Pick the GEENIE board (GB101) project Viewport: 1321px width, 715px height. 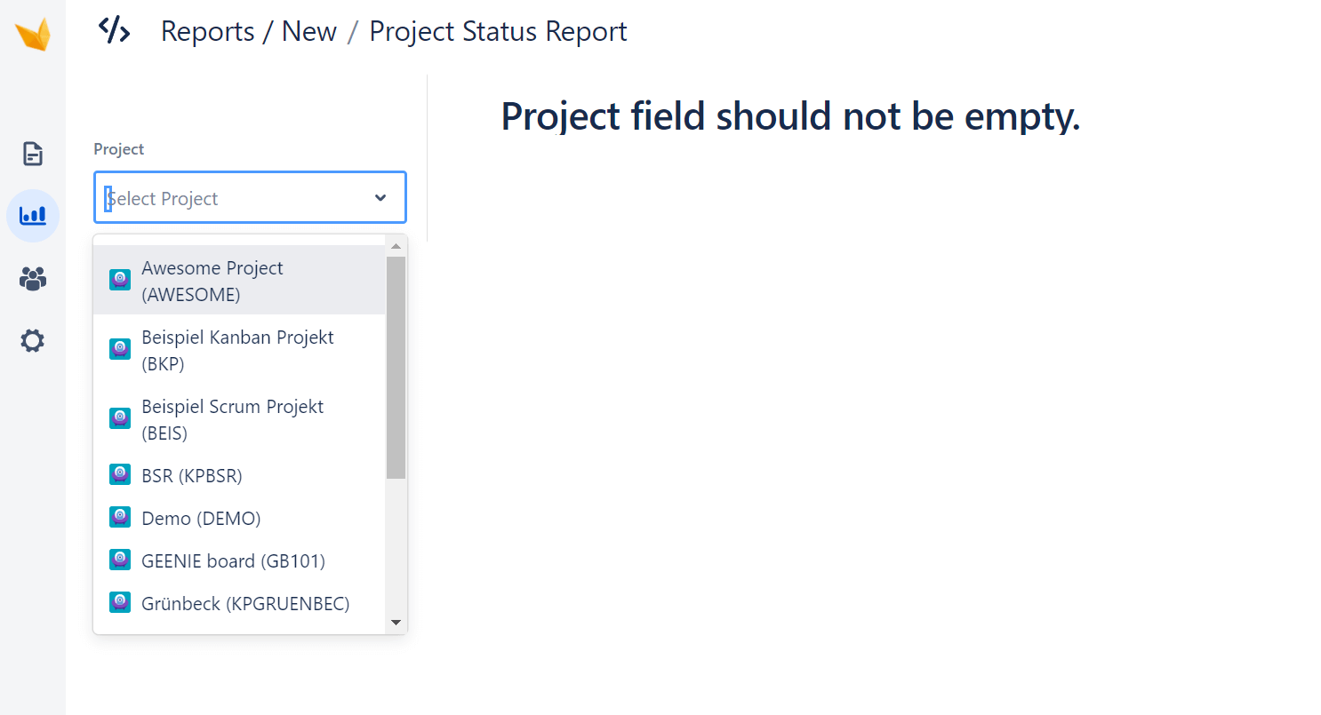[239, 560]
